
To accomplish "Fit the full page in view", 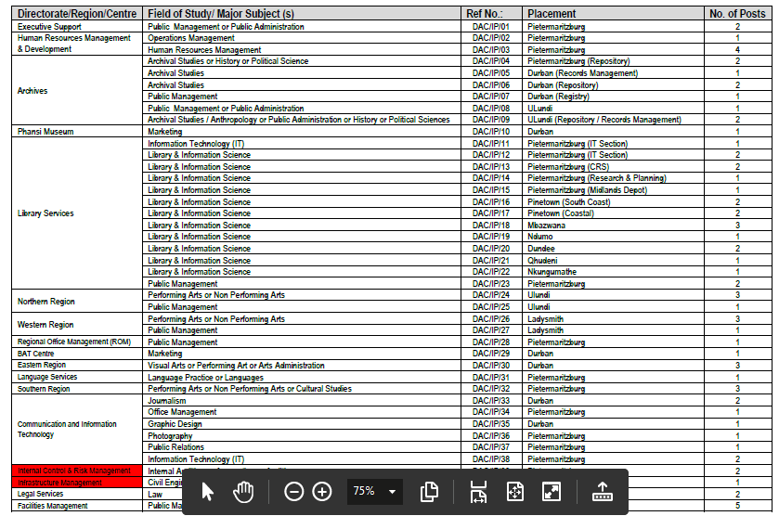I will pos(515,491).
